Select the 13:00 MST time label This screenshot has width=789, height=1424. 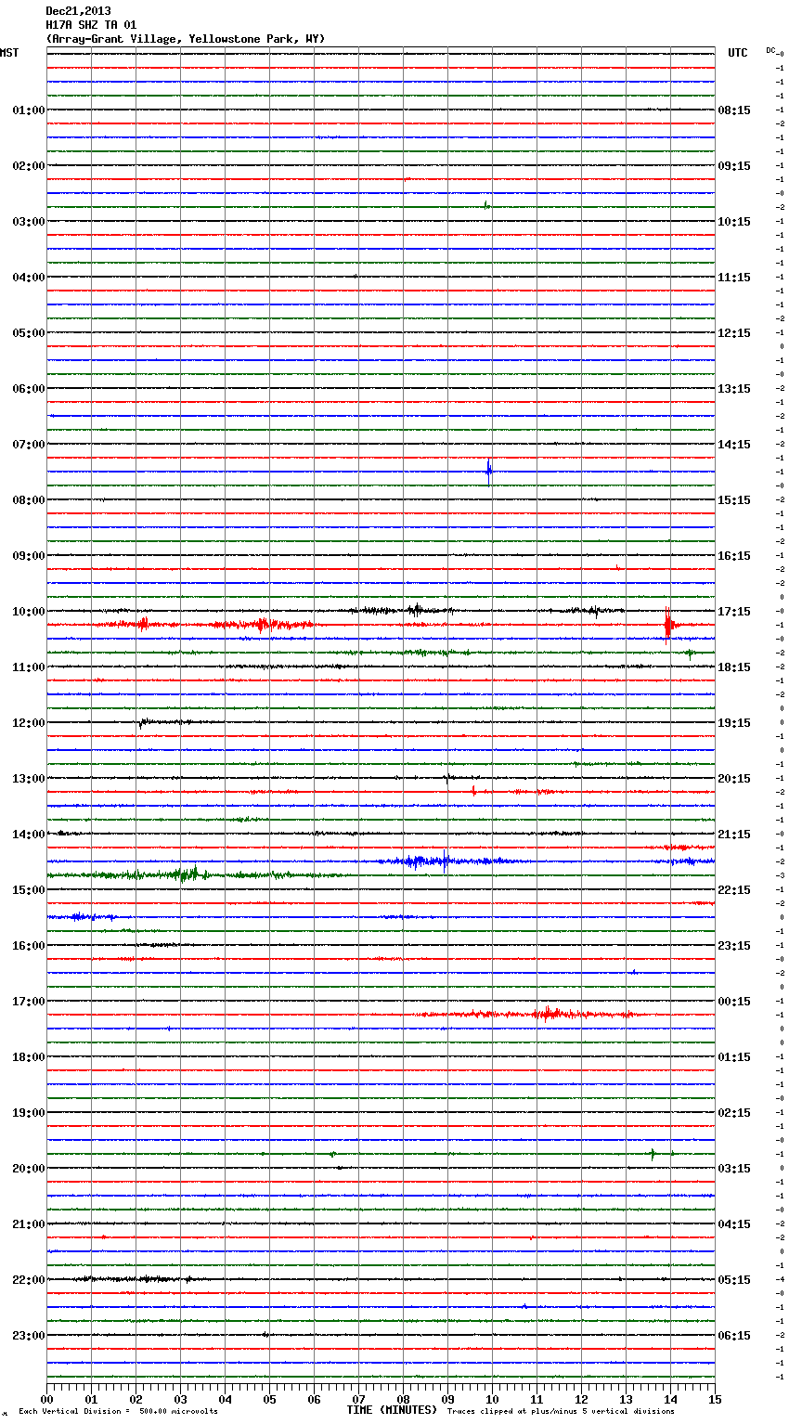click(x=29, y=779)
